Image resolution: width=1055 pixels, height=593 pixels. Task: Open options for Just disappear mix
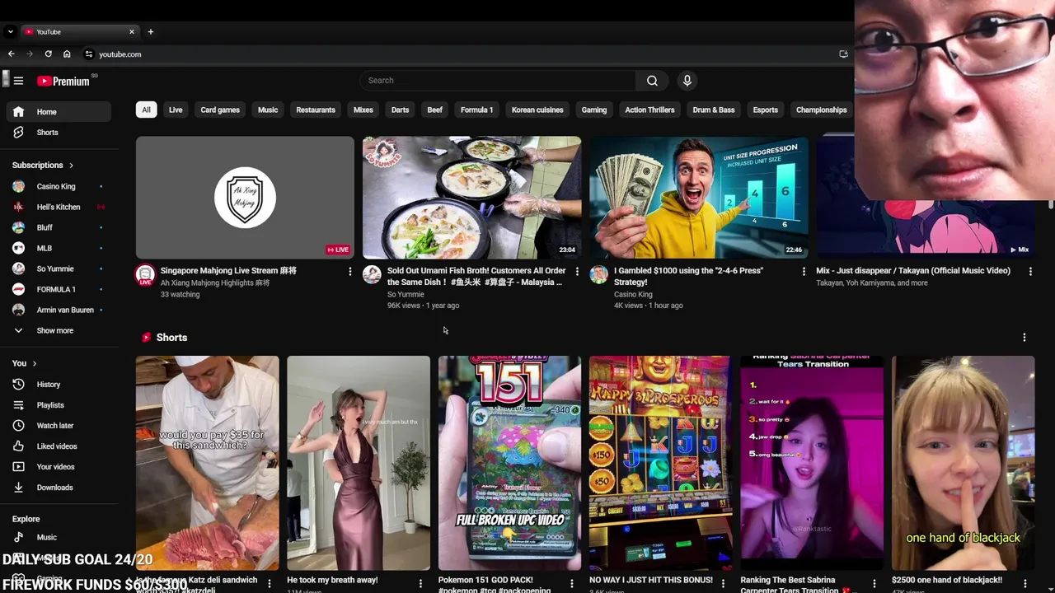pyautogui.click(x=1030, y=271)
